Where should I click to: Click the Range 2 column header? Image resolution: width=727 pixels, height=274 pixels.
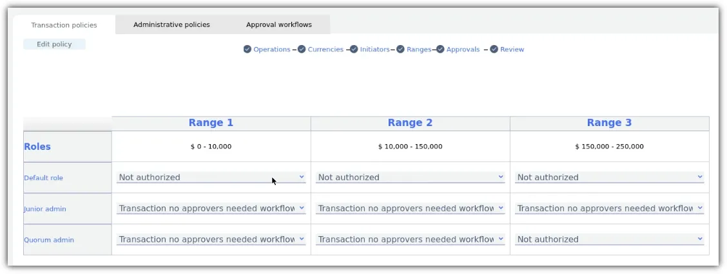[411, 123]
